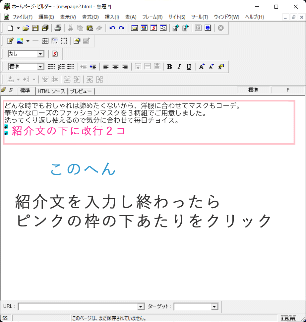Screen dimensions: 306x322
Task: Open the 挿入(I) menu
Action: (112, 17)
